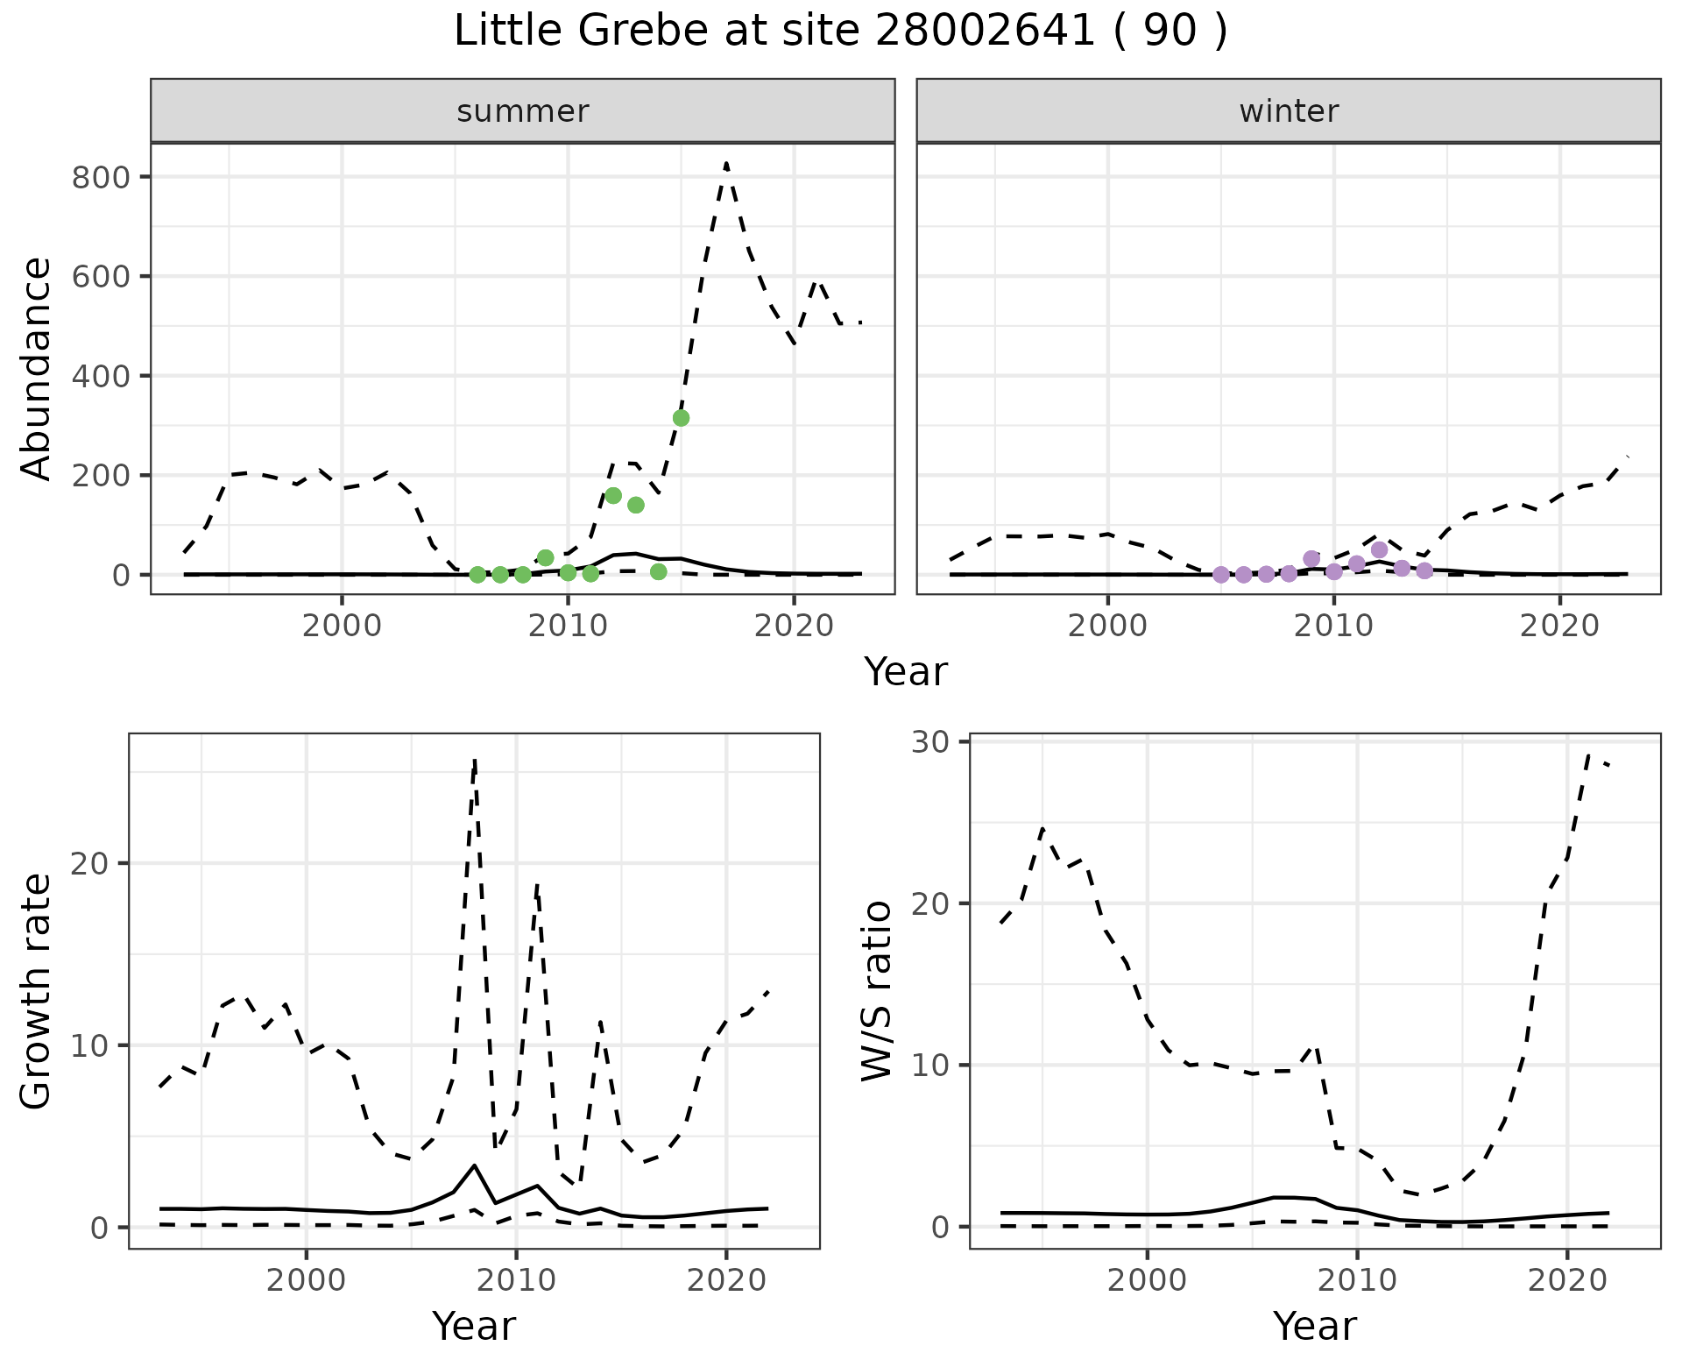The image size is (1682, 1367).
Task: Click the highest purple winter data point
Action: (x=1379, y=550)
